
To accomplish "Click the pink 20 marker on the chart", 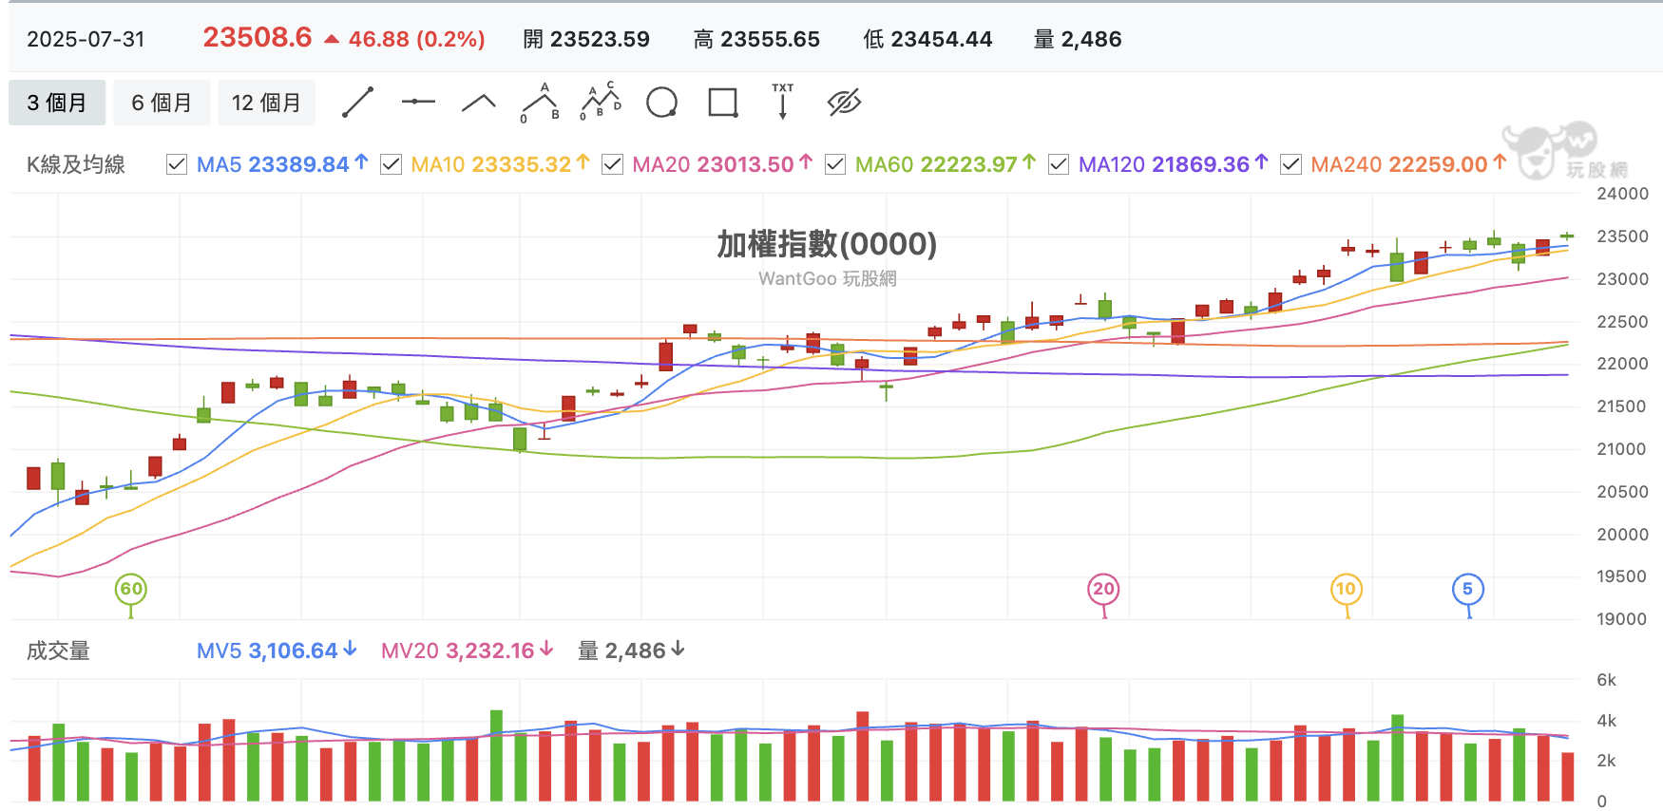I will (x=1103, y=589).
